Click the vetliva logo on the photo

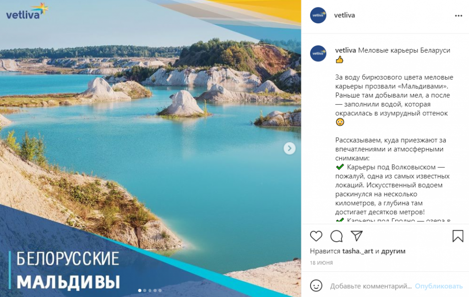(27, 11)
